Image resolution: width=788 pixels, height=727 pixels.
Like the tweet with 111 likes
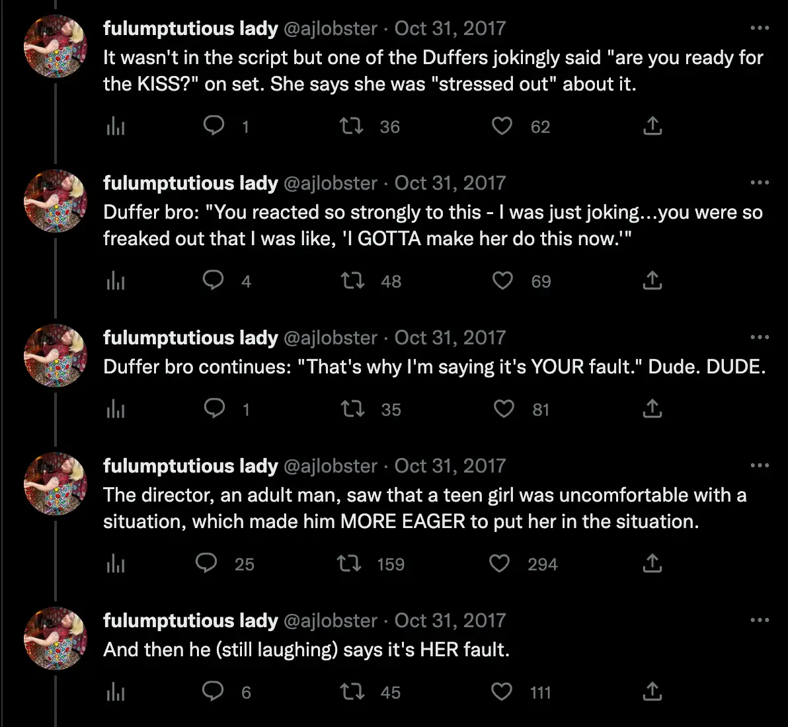click(x=502, y=691)
